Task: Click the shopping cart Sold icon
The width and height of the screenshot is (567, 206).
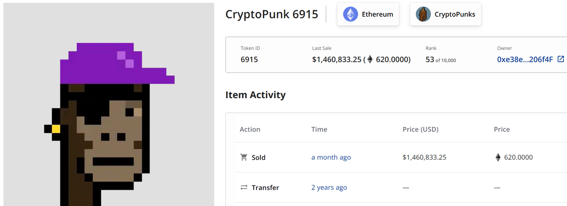Action: click(x=244, y=157)
